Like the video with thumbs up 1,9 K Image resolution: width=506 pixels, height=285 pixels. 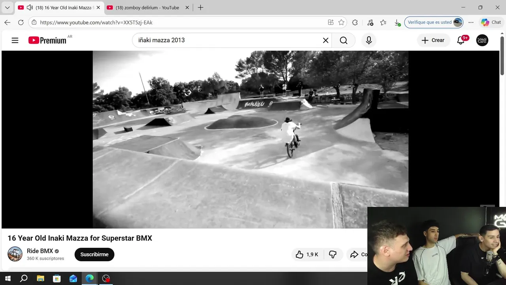308,255
